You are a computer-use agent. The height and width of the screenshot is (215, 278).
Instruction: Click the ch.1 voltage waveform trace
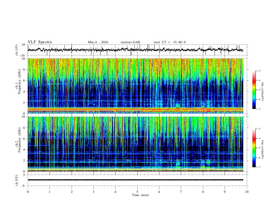pyautogui.click(x=135, y=50)
